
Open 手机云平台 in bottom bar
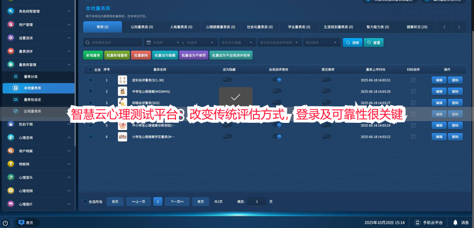coord(428,223)
